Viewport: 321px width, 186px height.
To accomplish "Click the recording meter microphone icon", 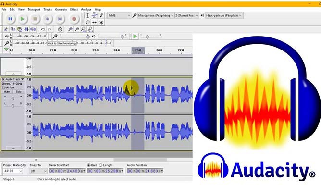I will [x=7, y=43].
